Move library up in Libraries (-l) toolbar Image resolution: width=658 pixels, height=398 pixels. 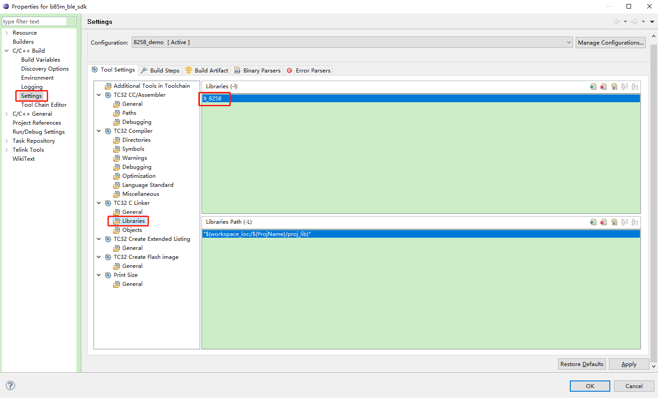coord(624,86)
